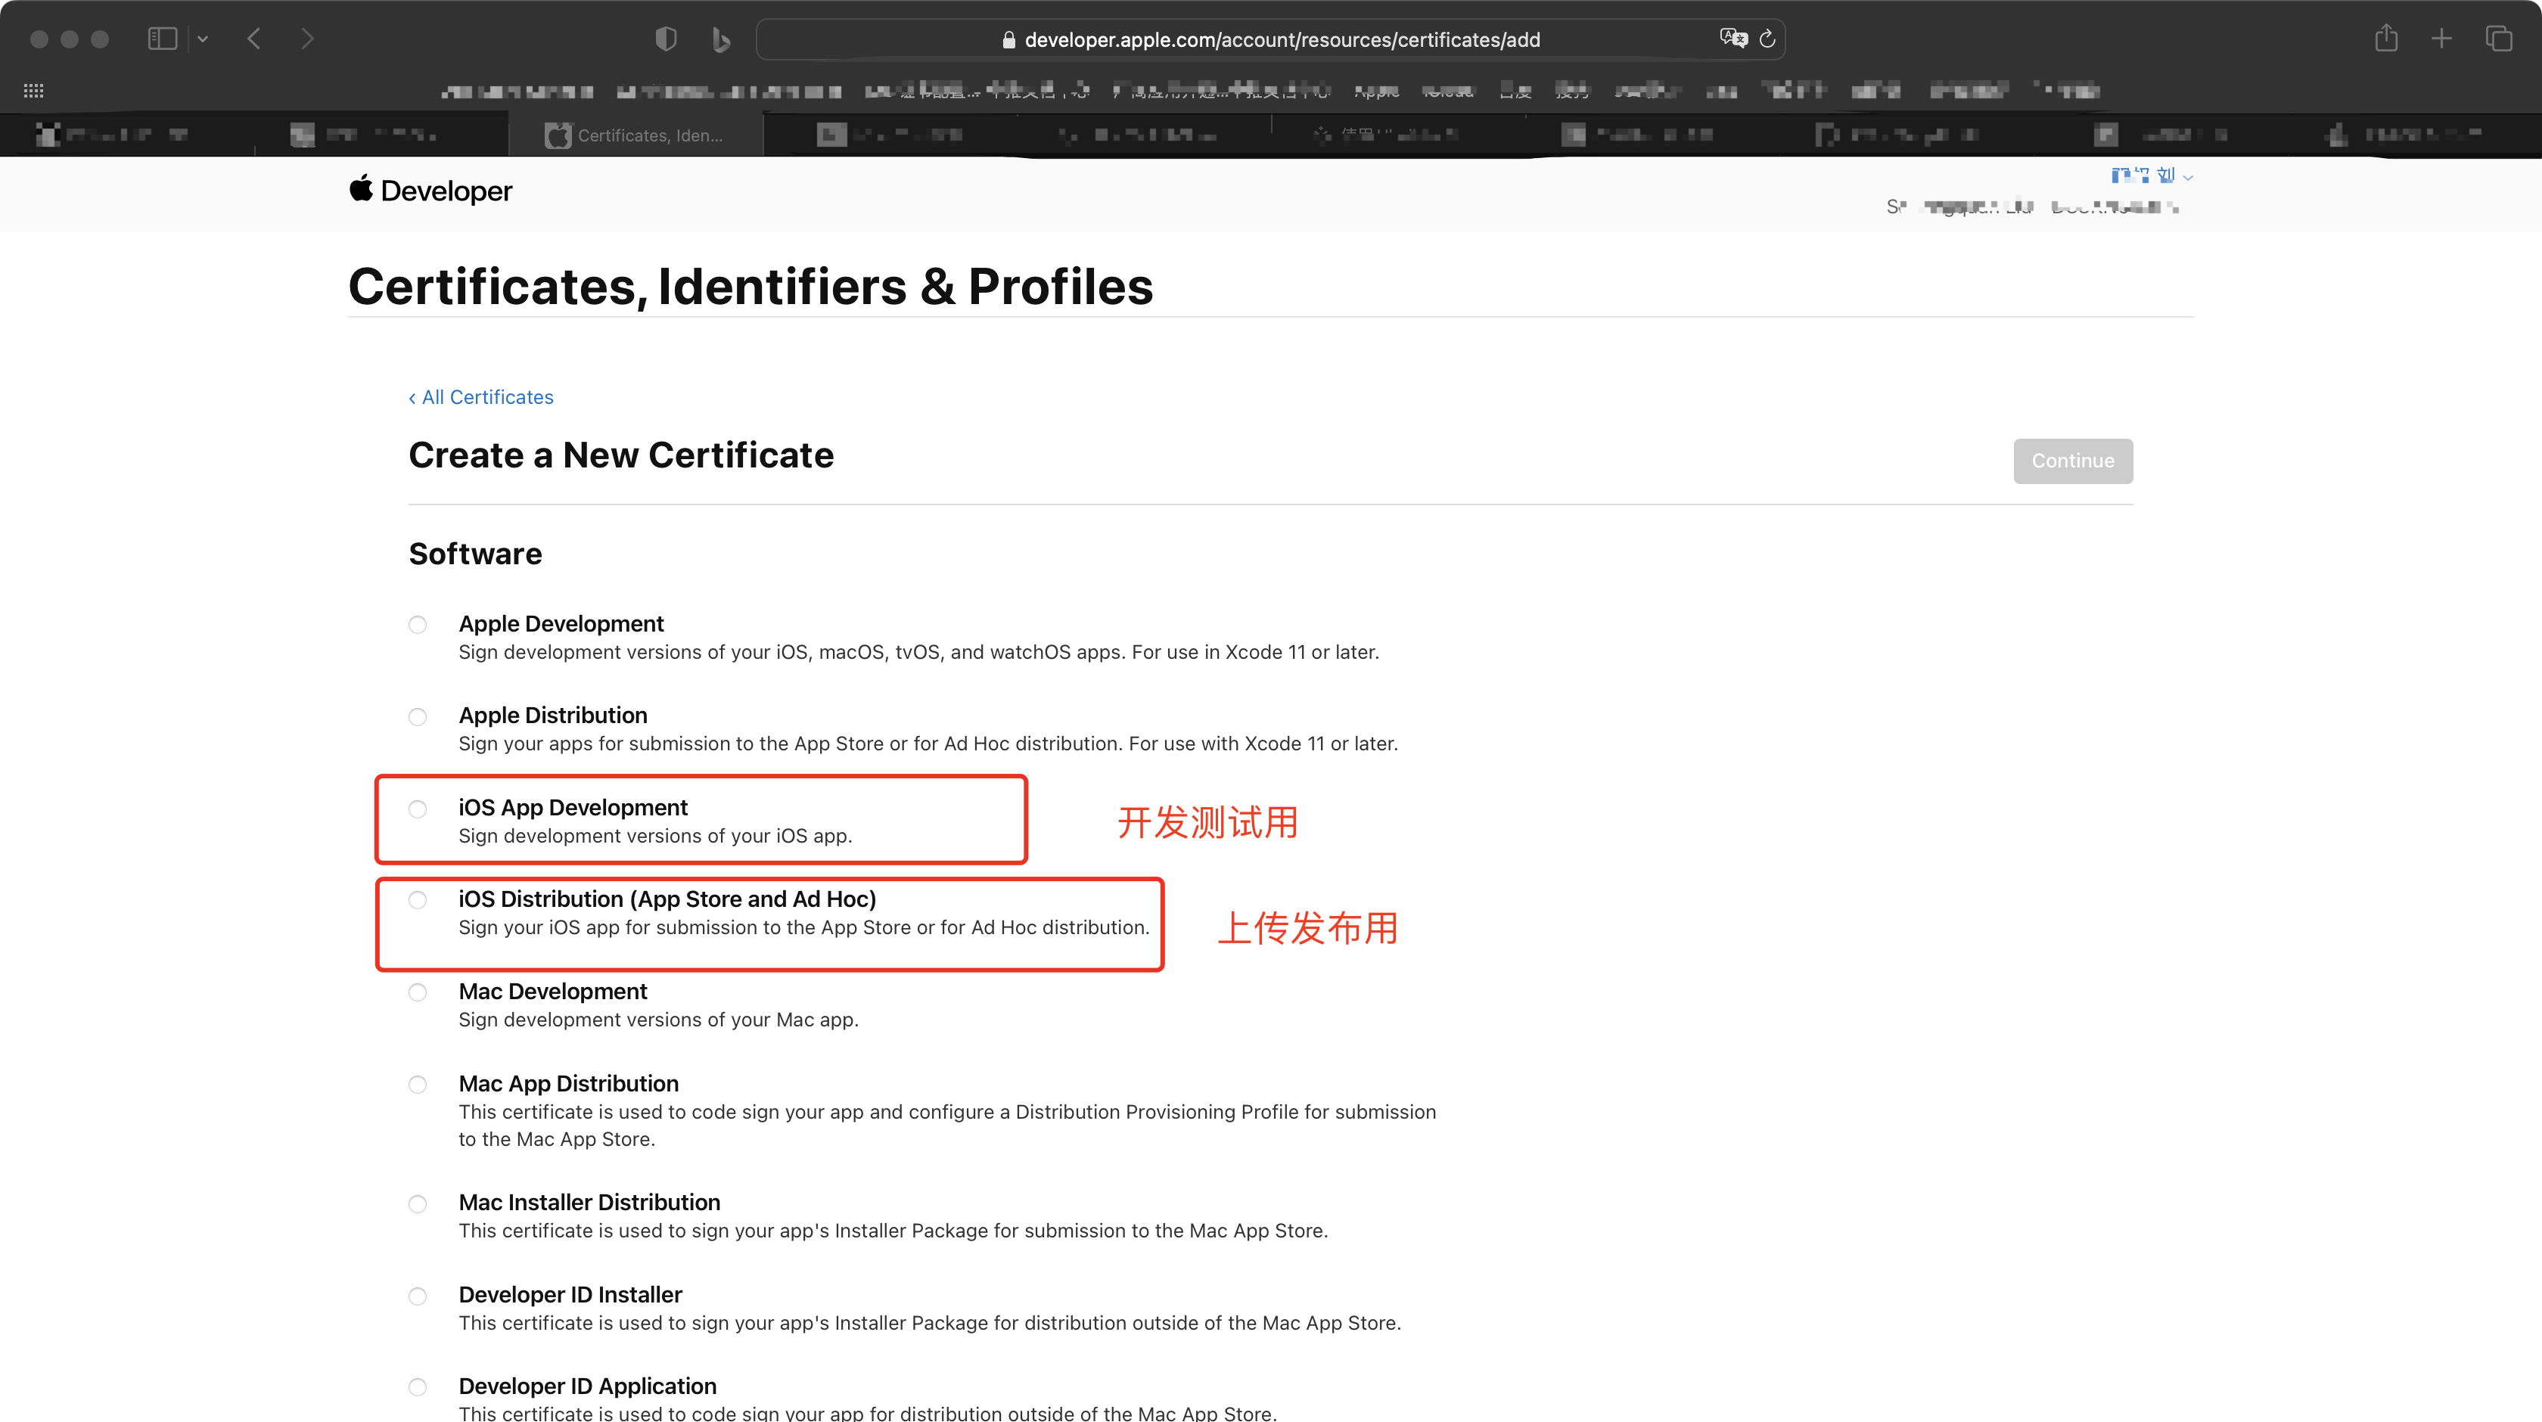This screenshot has width=2542, height=1422.
Task: Switch to the Certificates, Iden... tab
Action: (635, 135)
